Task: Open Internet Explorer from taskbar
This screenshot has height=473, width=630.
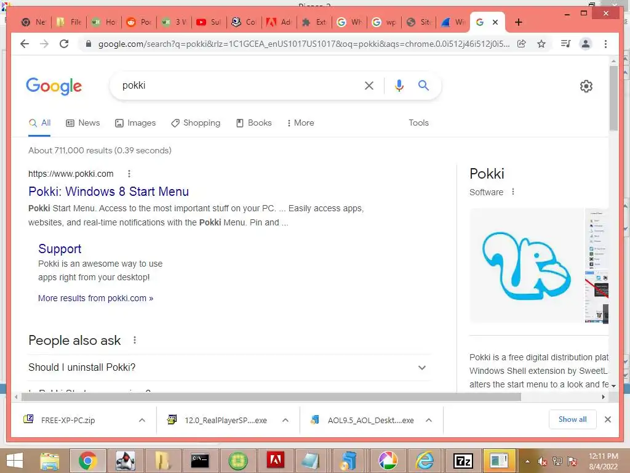Action: pyautogui.click(x=425, y=461)
